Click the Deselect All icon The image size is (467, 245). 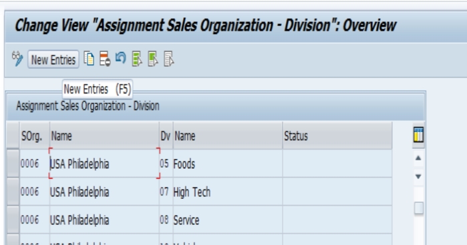(168, 59)
